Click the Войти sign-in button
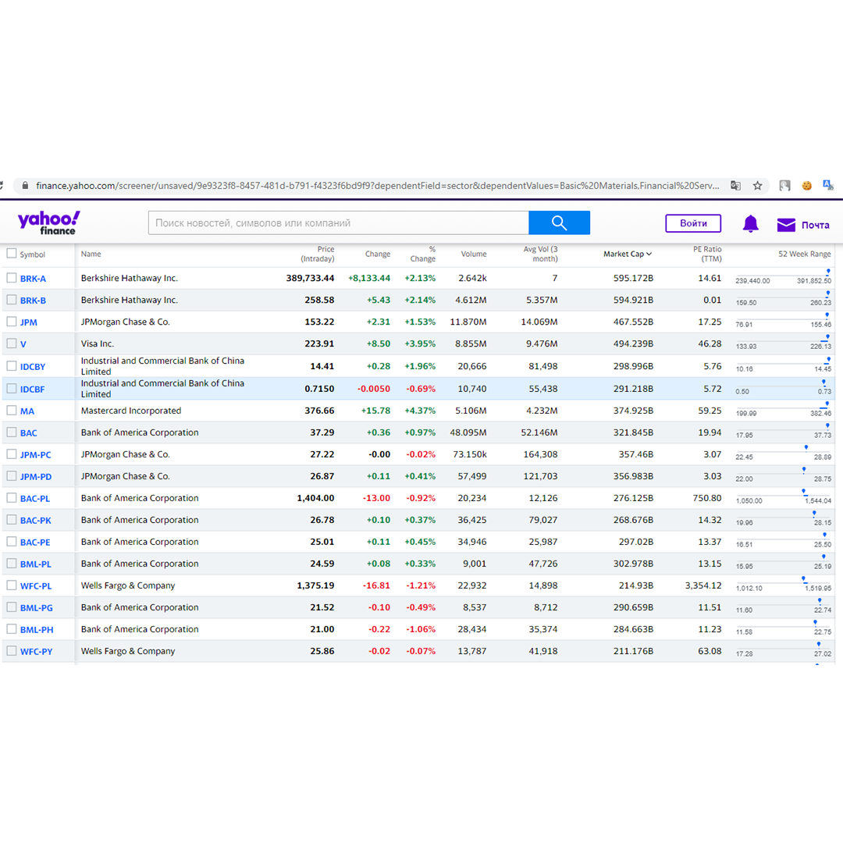Screen dimensions: 843x843 (x=693, y=223)
